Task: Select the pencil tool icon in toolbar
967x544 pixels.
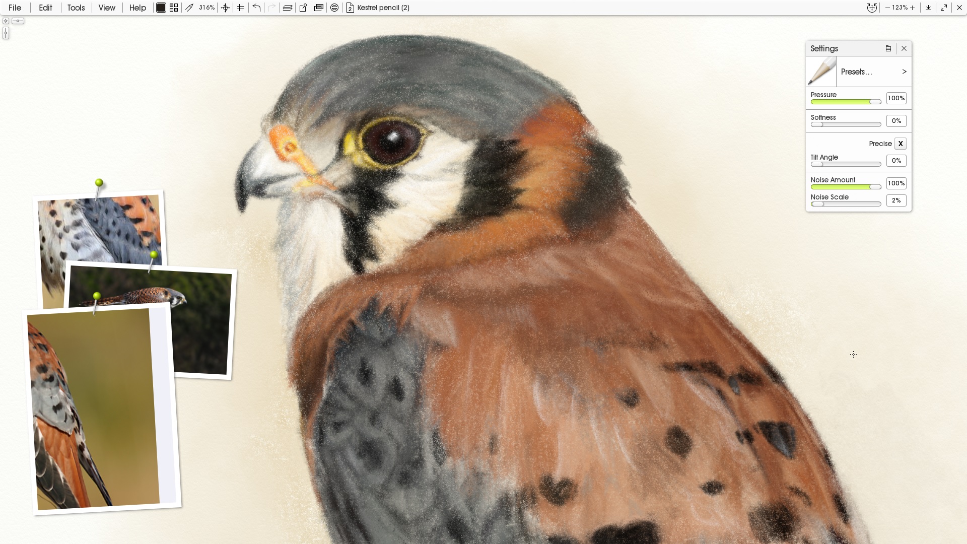Action: coord(189,8)
